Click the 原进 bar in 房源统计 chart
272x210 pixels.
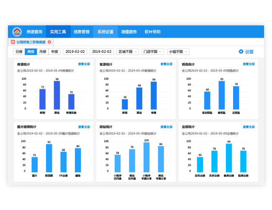57,95
